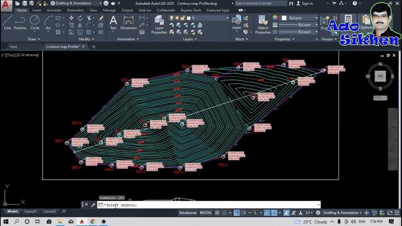Select the Polyline tool
402x226 pixels.
point(20,23)
